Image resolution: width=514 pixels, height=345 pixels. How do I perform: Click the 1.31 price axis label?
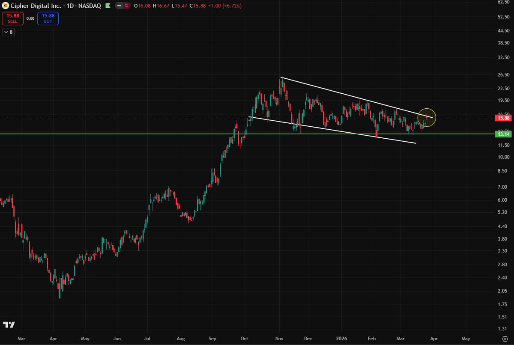[503, 329]
